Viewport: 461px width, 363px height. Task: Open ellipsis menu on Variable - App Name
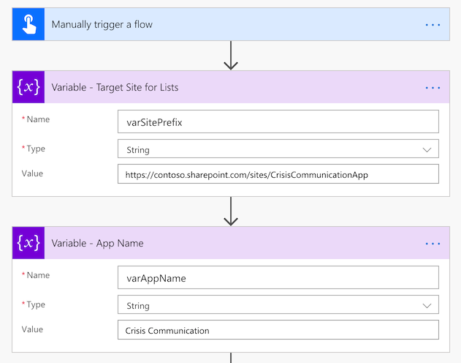(433, 243)
